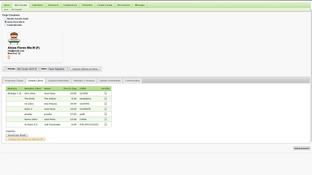312x175 pixels.
Task: Click the book name Basic 2
Action: point(28,109)
